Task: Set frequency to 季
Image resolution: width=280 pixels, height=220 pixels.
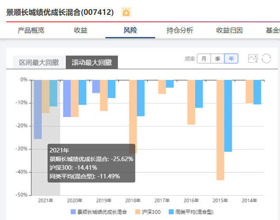Action: click(217, 59)
